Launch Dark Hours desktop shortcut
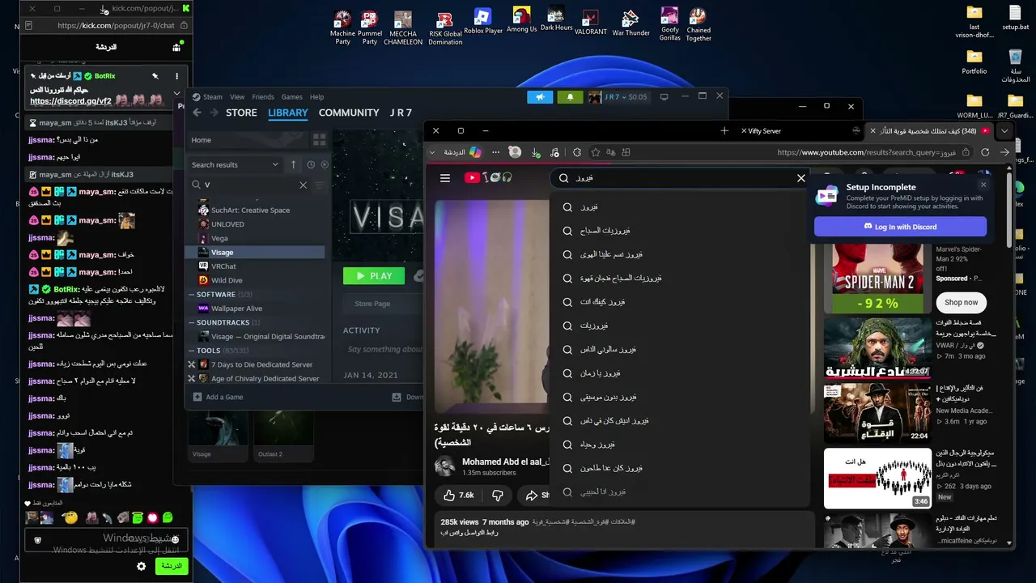 (x=556, y=19)
